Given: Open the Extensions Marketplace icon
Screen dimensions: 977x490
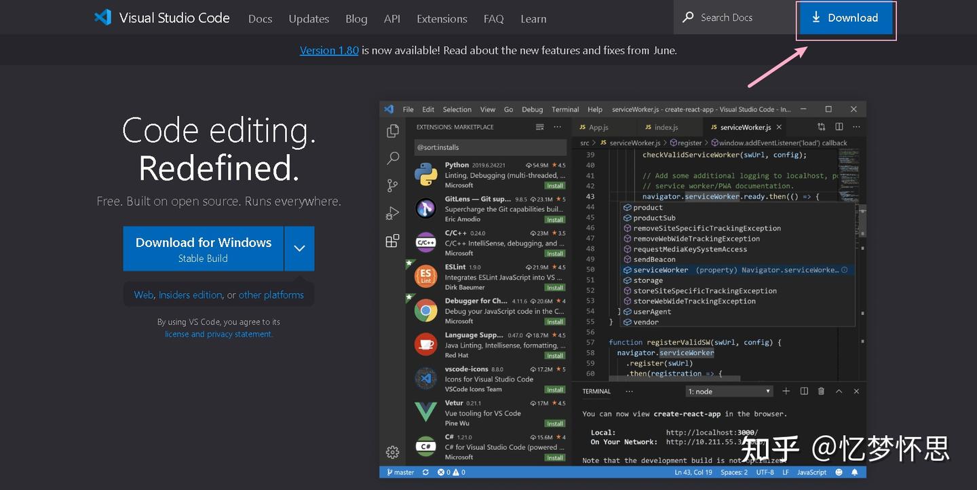Looking at the screenshot, I should coord(392,240).
